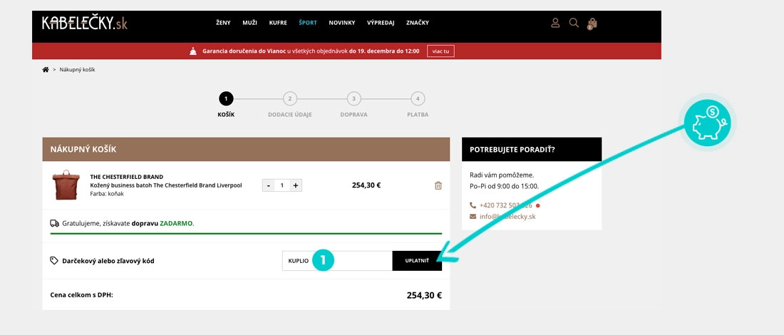
Task: Open the ŽENY menu
Action: (x=223, y=23)
